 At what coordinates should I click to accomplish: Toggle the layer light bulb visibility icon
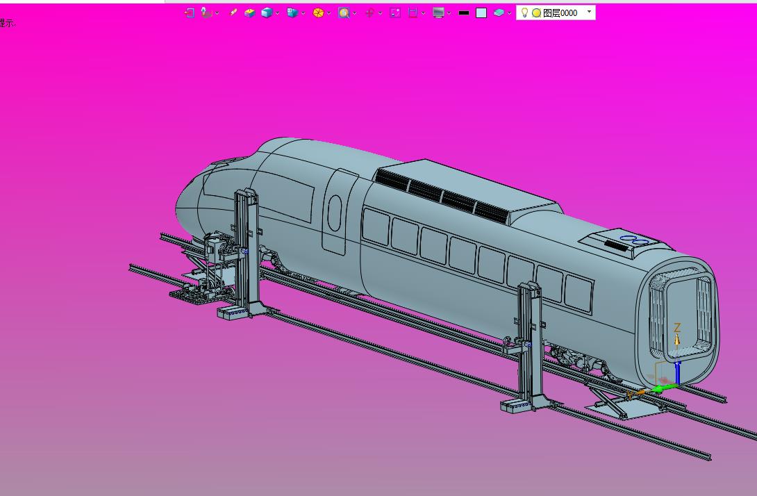524,13
